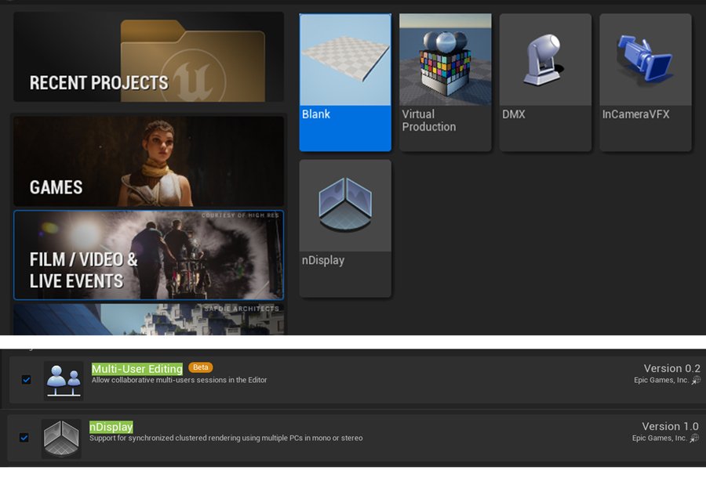The width and height of the screenshot is (706, 481).
Task: Click the Beta badge on Multi-User Editing
Action: pyautogui.click(x=200, y=367)
